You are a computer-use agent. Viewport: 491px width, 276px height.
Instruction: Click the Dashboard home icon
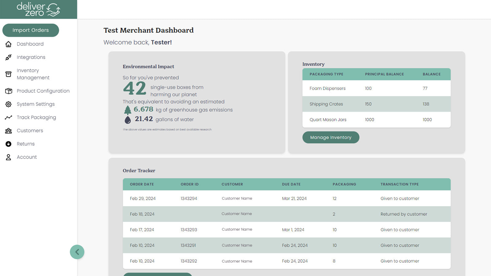[x=9, y=44]
